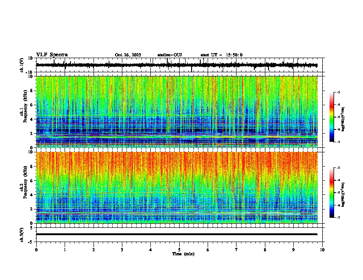Click the '-7' tick on lower colorbar
Viewport: 363px width, 280px height.
338,217
